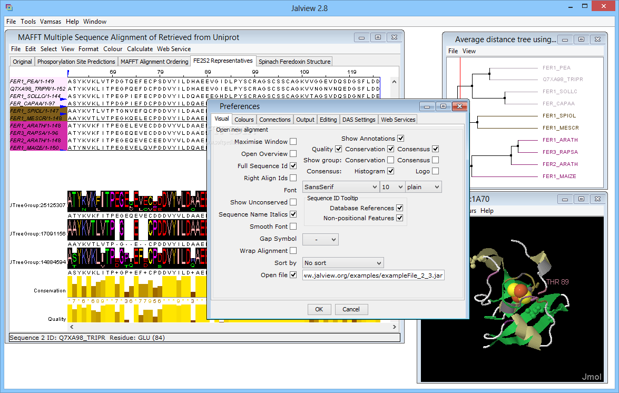Switch to the Connections preferences tab
This screenshot has height=393, width=619.
[275, 120]
